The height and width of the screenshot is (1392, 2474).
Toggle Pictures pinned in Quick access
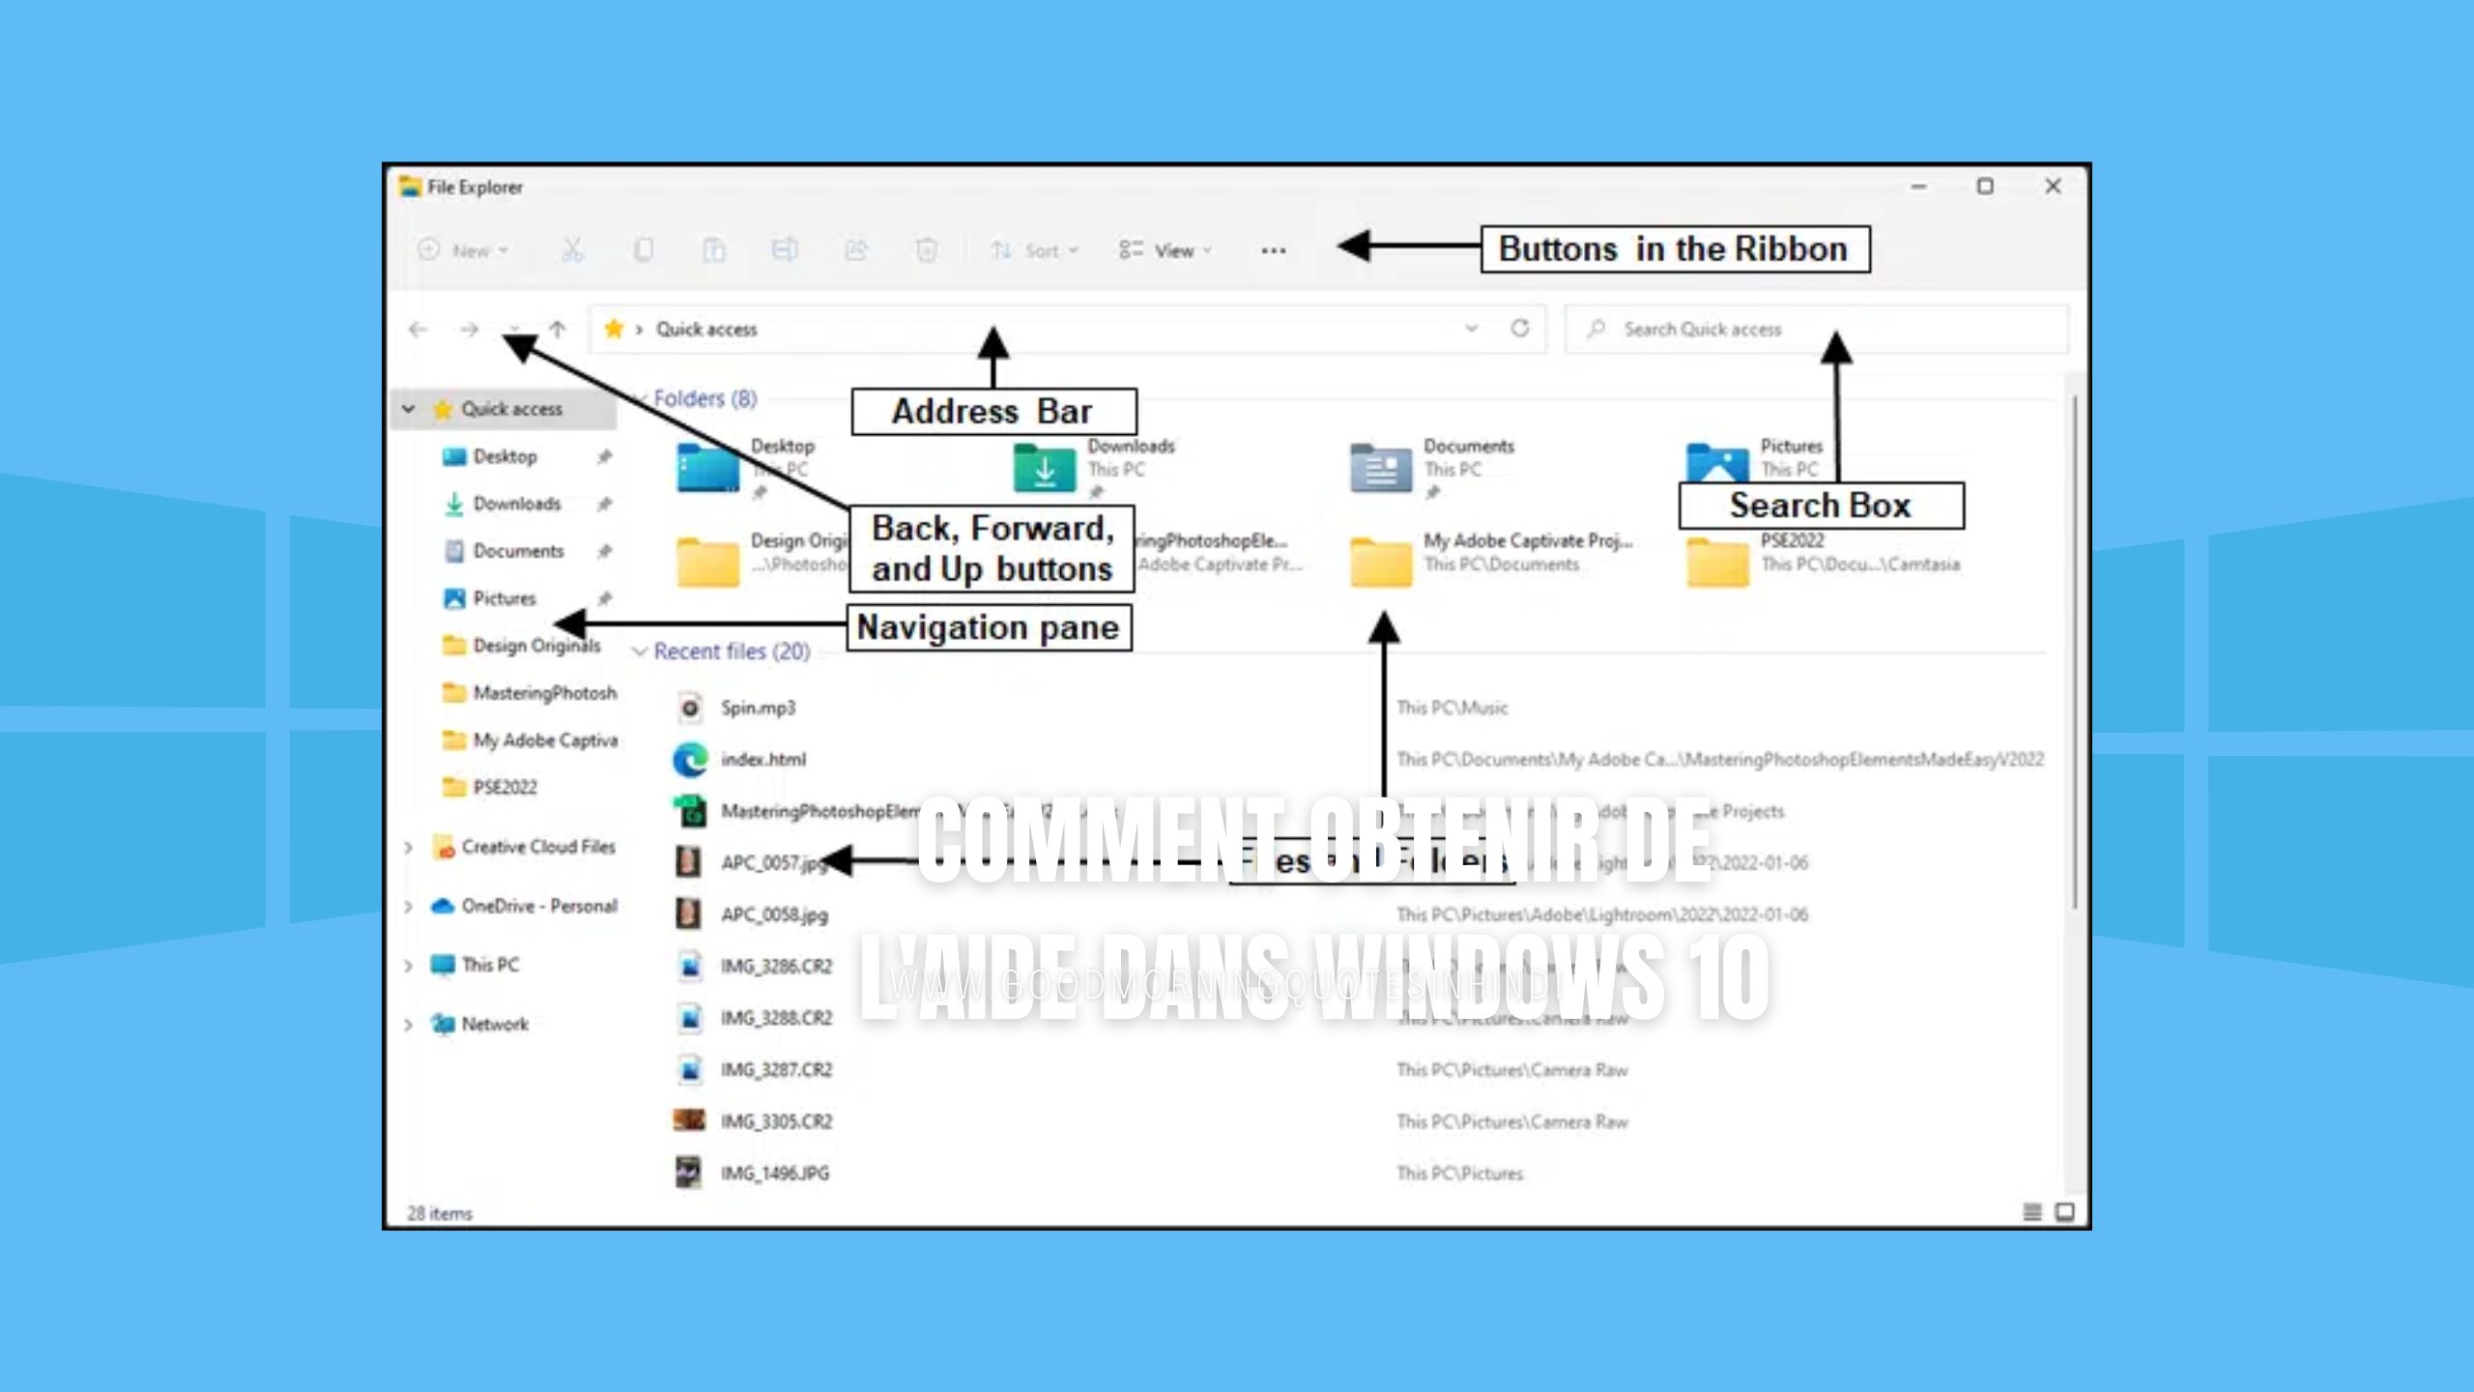coord(607,596)
